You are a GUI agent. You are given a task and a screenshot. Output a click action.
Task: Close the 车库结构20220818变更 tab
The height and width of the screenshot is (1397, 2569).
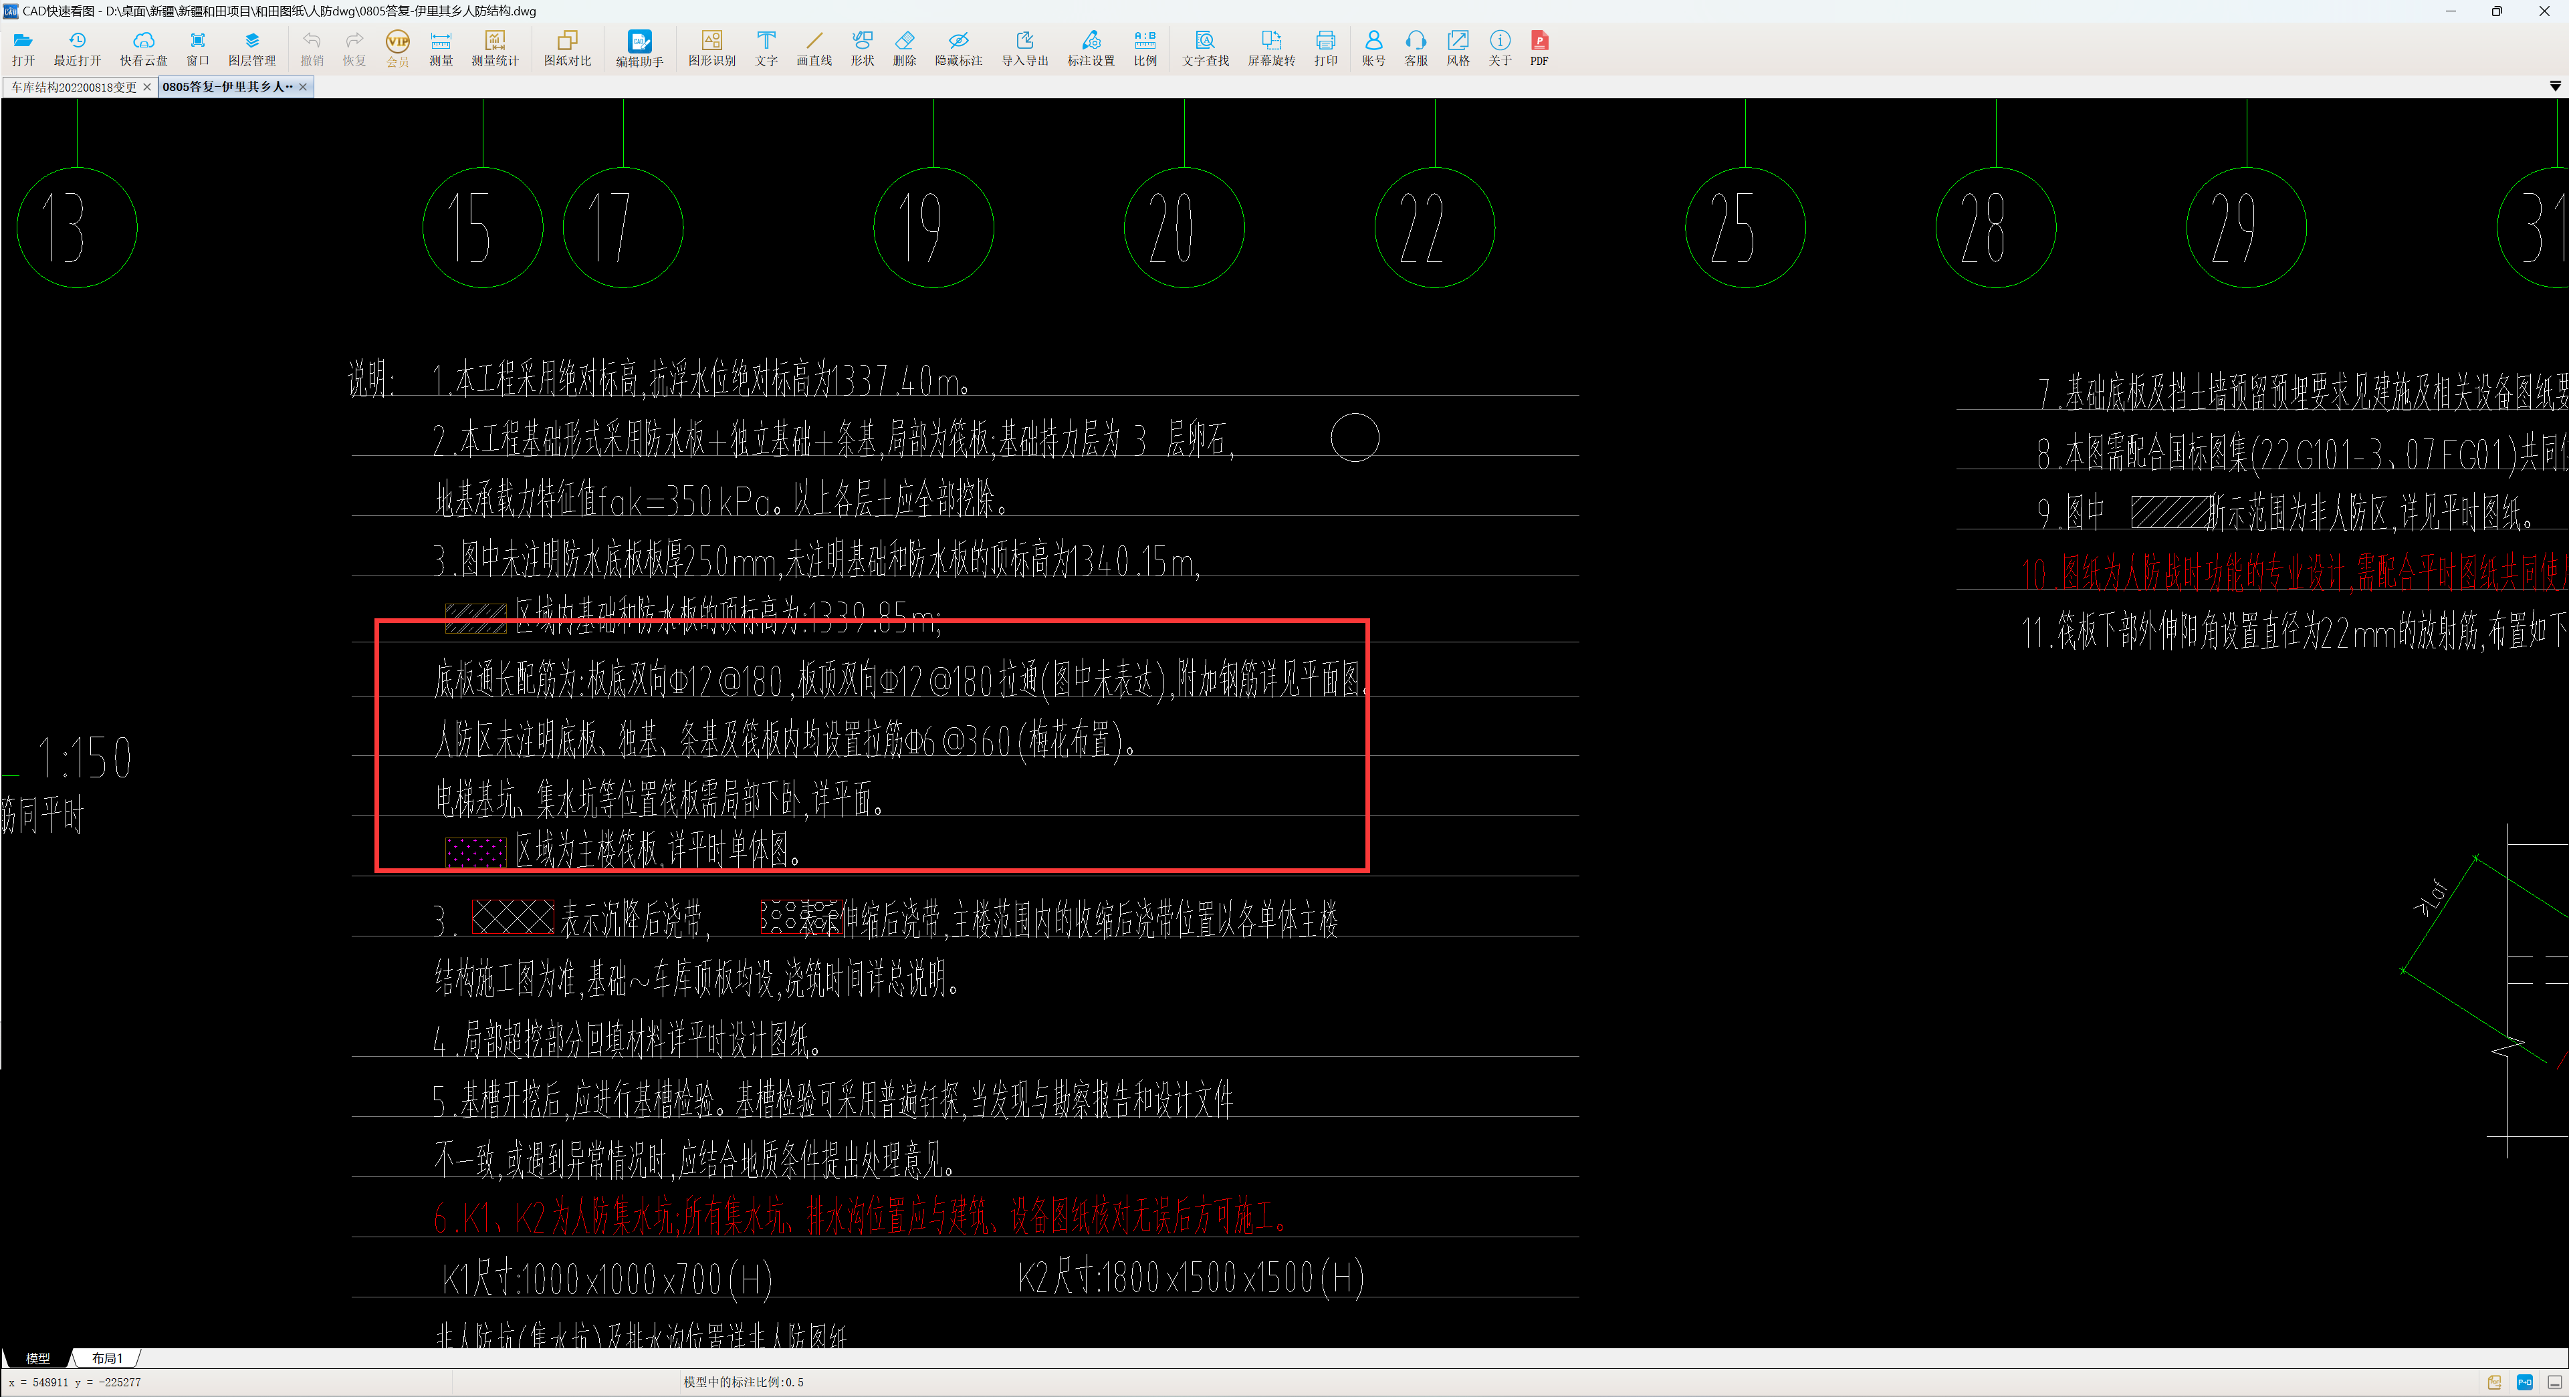tap(148, 88)
